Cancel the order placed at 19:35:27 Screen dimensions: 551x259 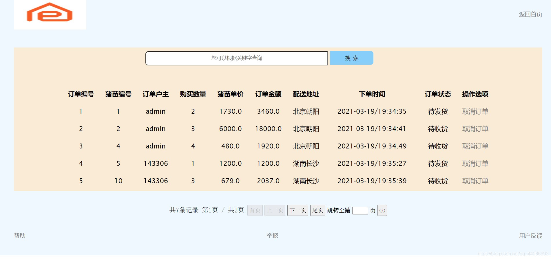[475, 164]
